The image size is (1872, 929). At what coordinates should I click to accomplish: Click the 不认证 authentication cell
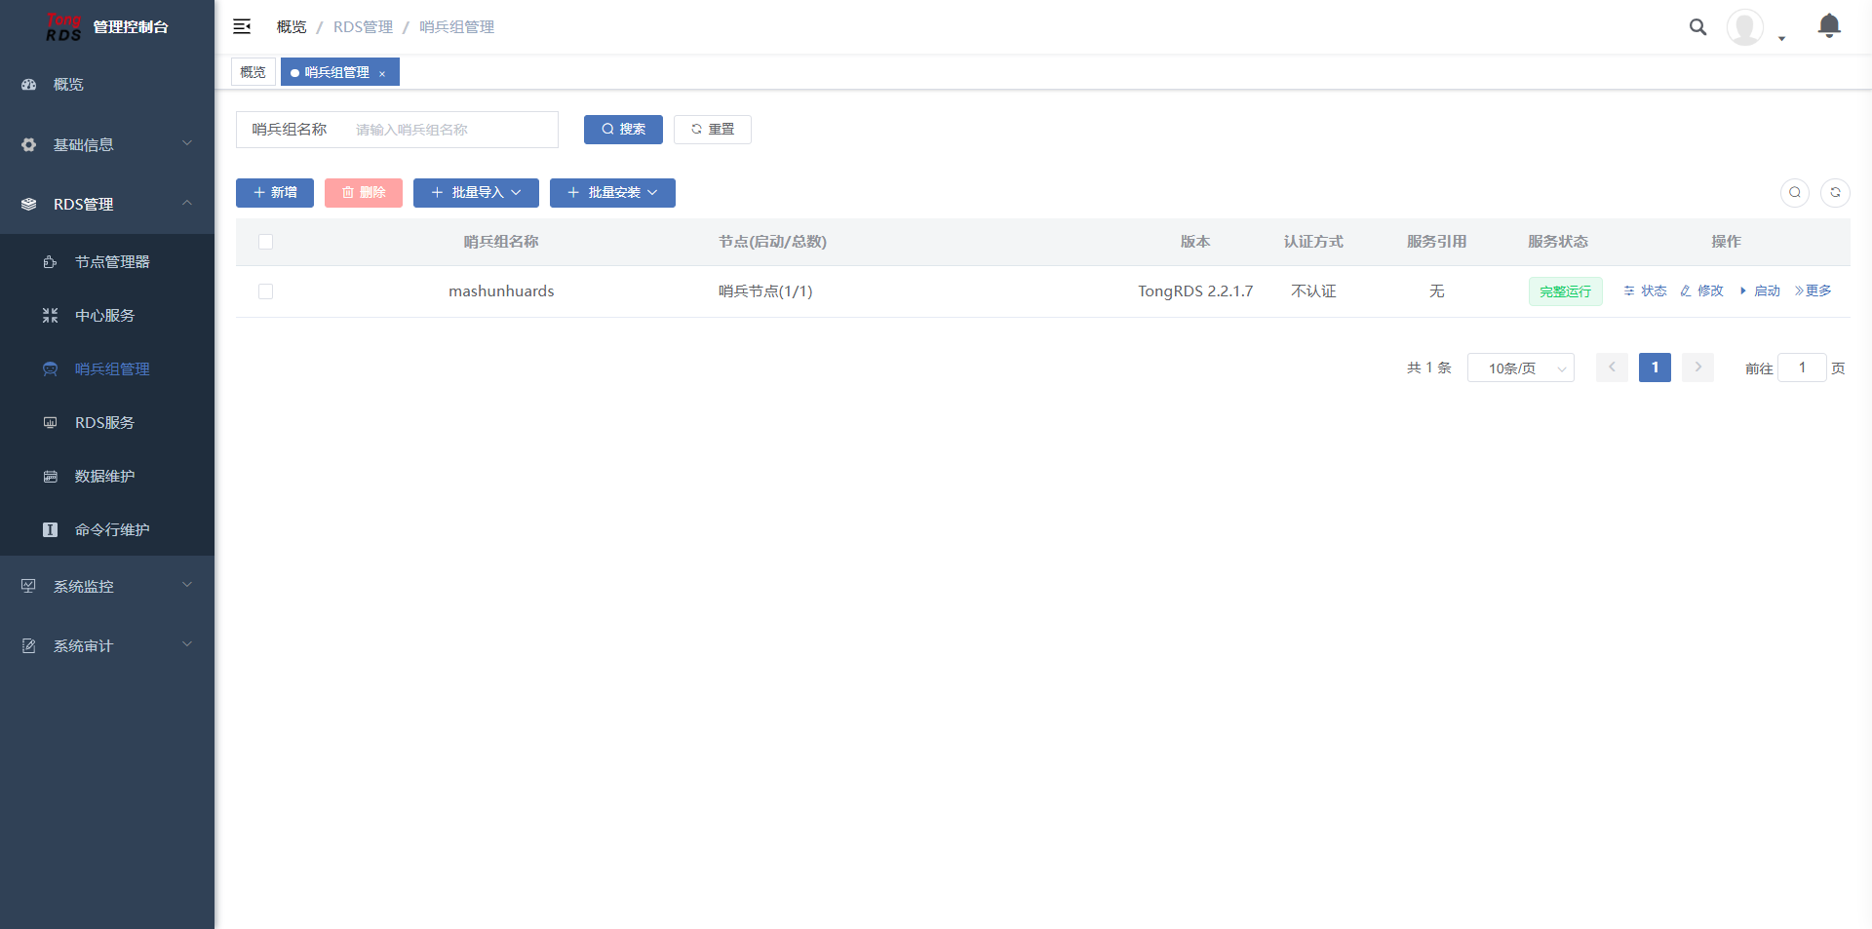(x=1313, y=291)
